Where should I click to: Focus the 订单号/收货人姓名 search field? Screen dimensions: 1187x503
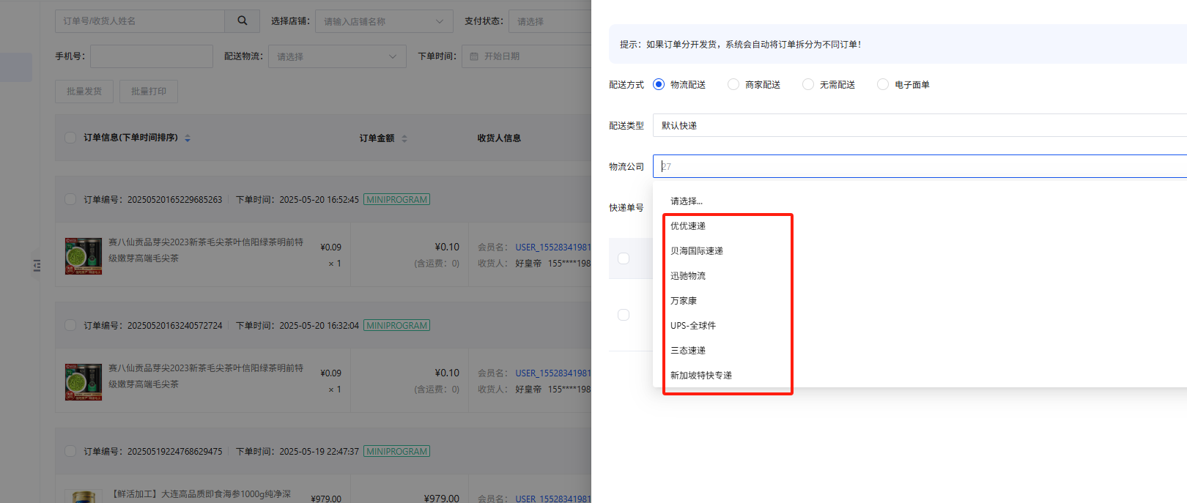[x=140, y=21]
